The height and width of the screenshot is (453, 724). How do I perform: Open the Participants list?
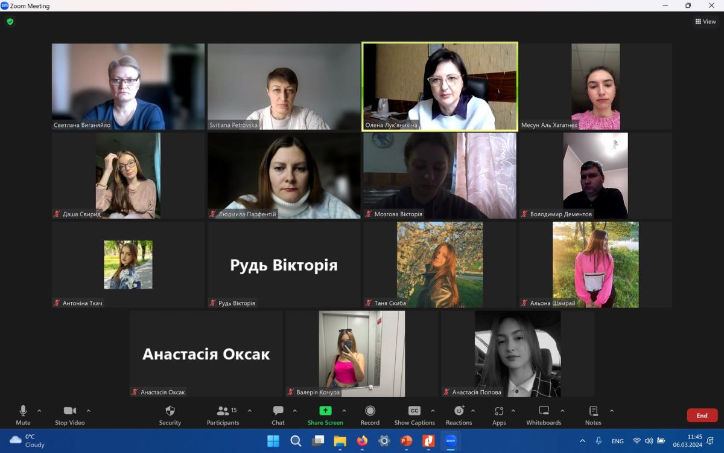coord(223,414)
